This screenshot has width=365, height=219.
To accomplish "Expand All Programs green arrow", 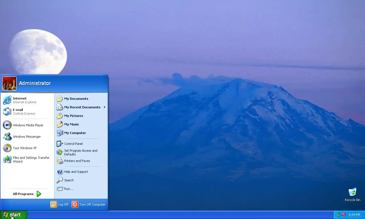I will click(x=39, y=194).
